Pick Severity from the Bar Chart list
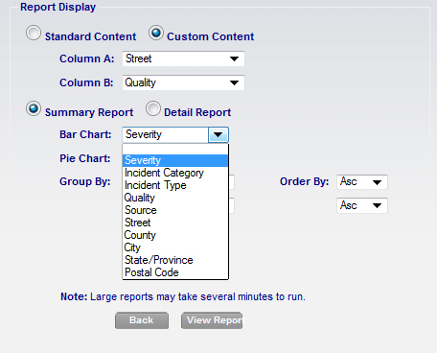 point(175,160)
